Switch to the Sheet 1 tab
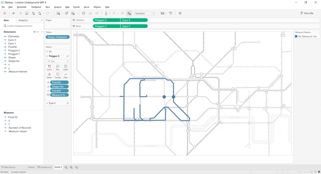Screen dimensions: 321x174 coord(32,167)
